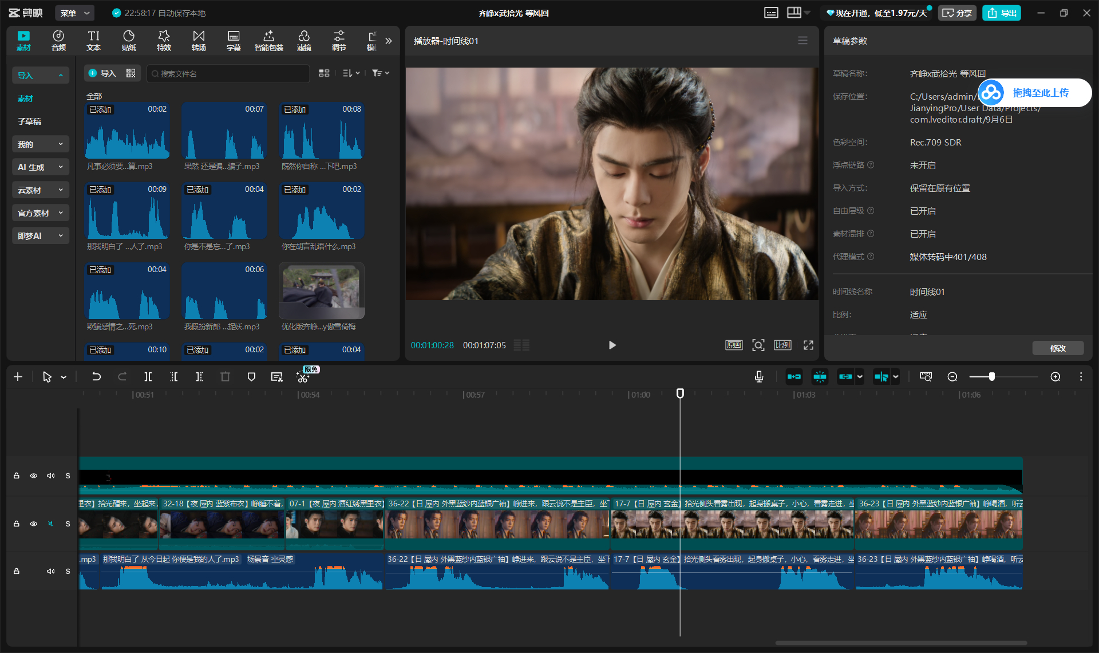This screenshot has height=653, width=1099.
Task: Open the timeline more options menu
Action: click(1081, 377)
